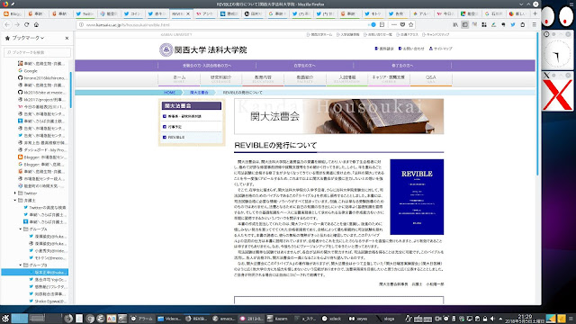Open 関西大学ホーム header link
Image resolution: width=576 pixels, height=324 pixels.
pos(319,34)
